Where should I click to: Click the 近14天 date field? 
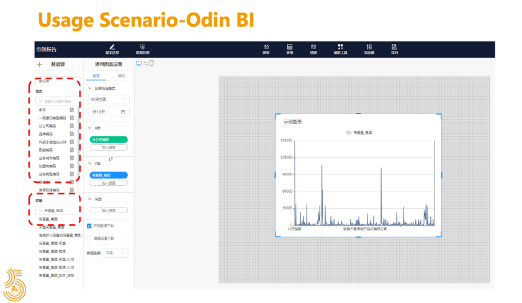pos(109,112)
